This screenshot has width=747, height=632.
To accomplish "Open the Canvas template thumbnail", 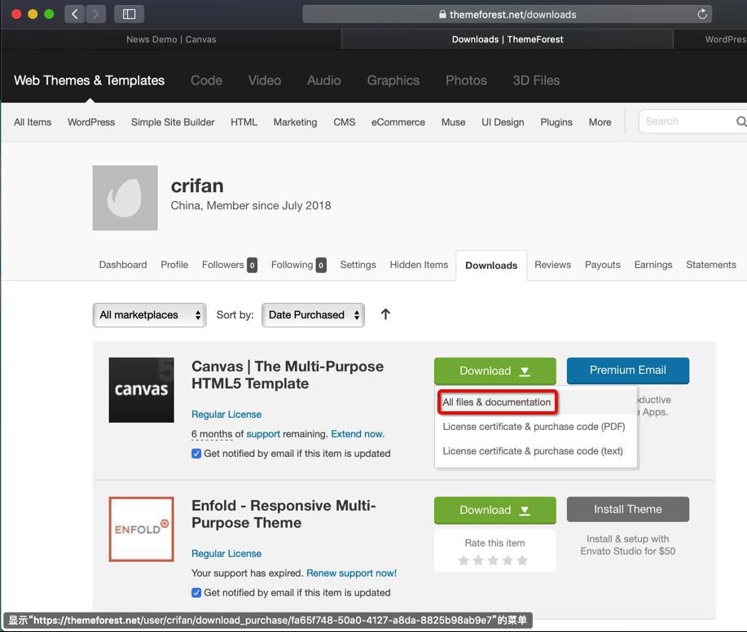I will click(x=142, y=390).
